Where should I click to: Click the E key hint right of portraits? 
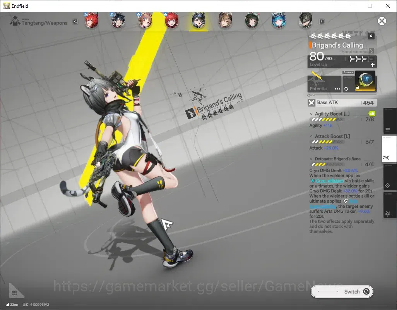(x=322, y=22)
